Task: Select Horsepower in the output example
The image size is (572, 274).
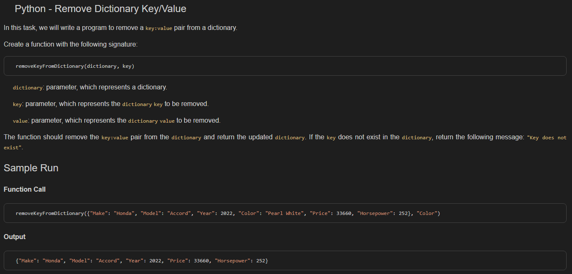Action: (235, 260)
